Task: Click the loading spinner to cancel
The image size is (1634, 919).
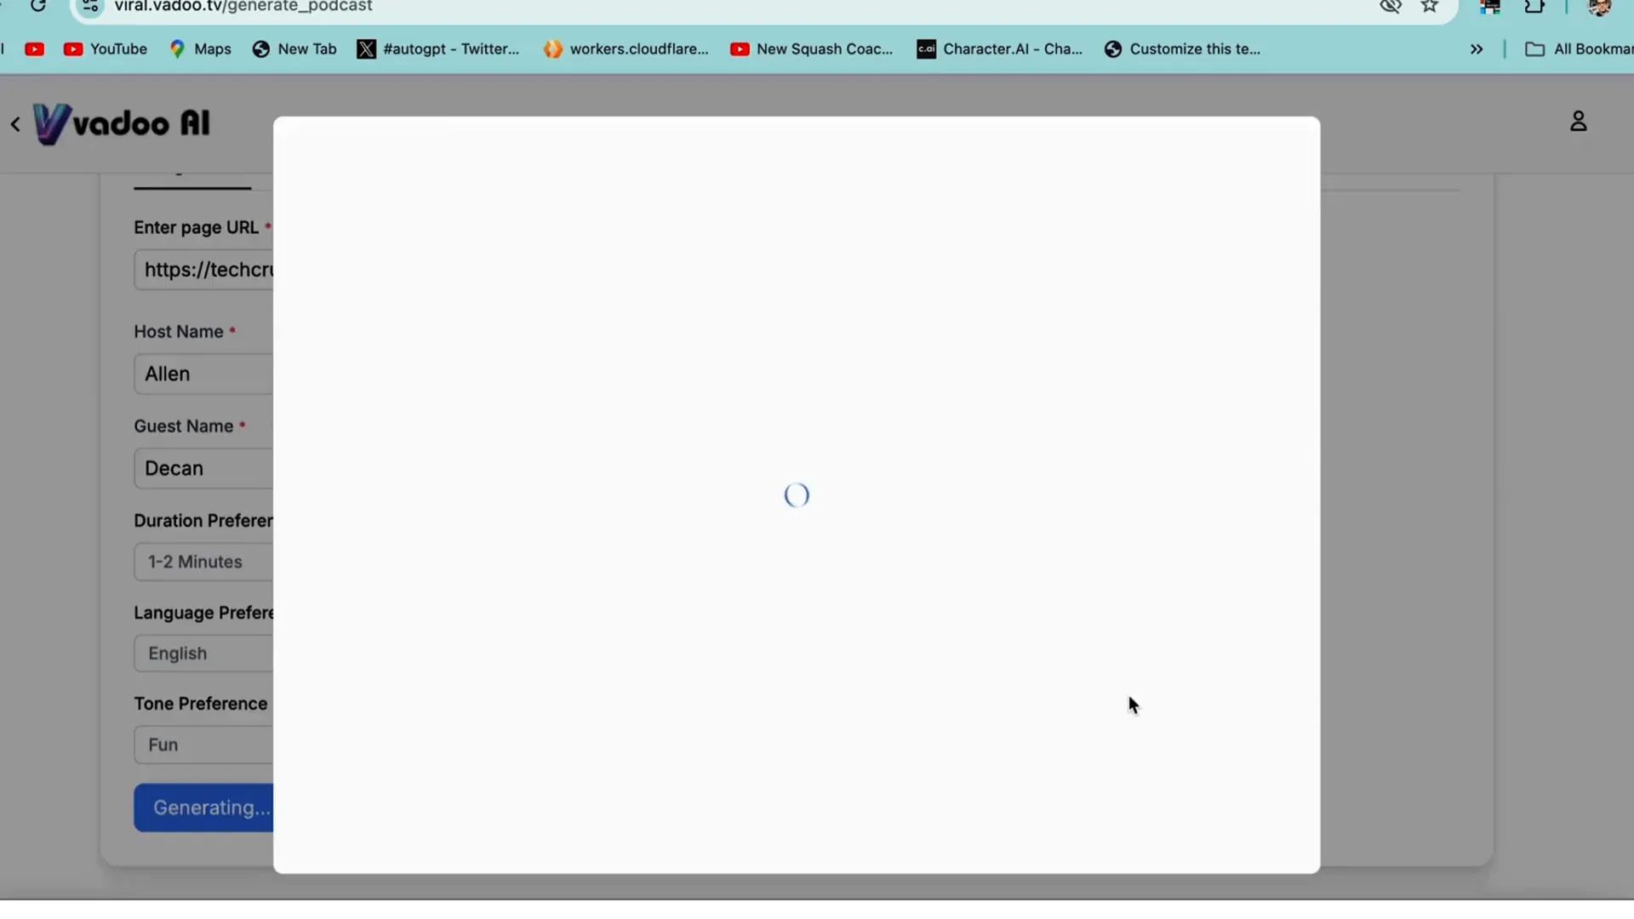Action: 797,494
